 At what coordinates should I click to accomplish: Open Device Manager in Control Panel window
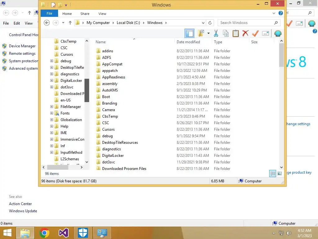[x=22, y=46]
